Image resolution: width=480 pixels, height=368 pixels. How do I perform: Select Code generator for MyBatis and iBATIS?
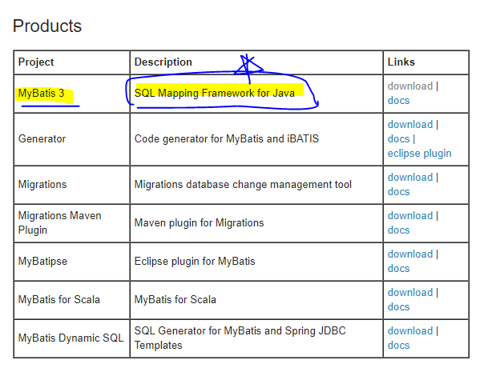pos(227,139)
